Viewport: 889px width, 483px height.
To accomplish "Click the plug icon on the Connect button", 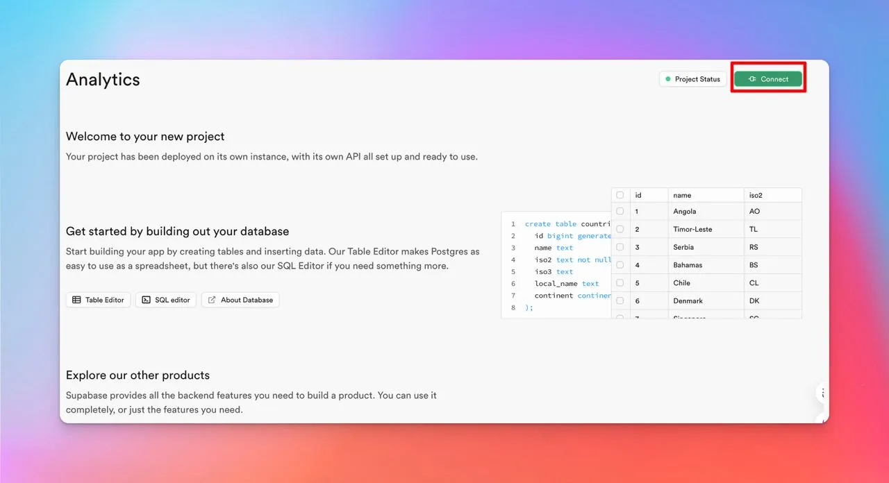I will click(752, 79).
